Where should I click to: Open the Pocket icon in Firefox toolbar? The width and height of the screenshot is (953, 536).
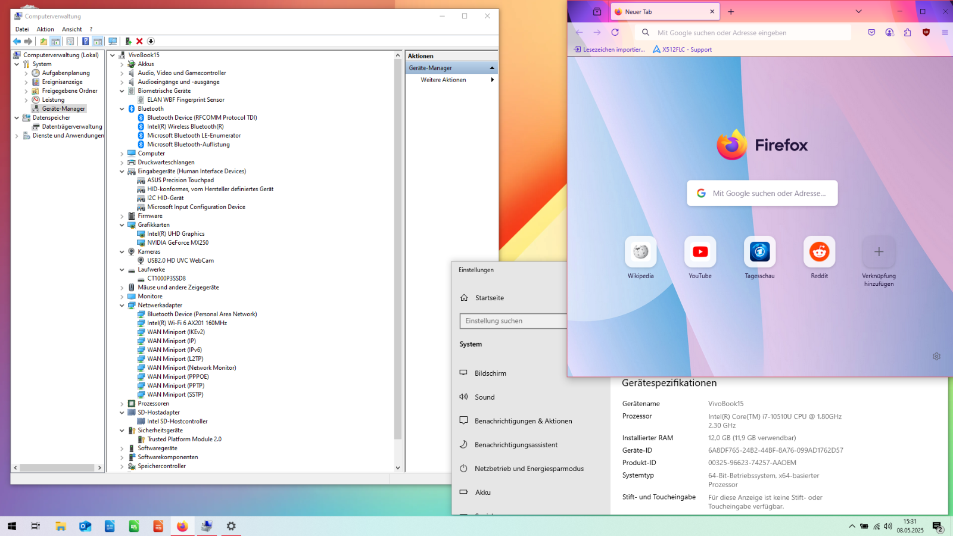[x=871, y=32]
